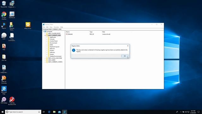This screenshot has width=202, height=114.
Task: Expand the Software subkey
Action: (47, 53)
